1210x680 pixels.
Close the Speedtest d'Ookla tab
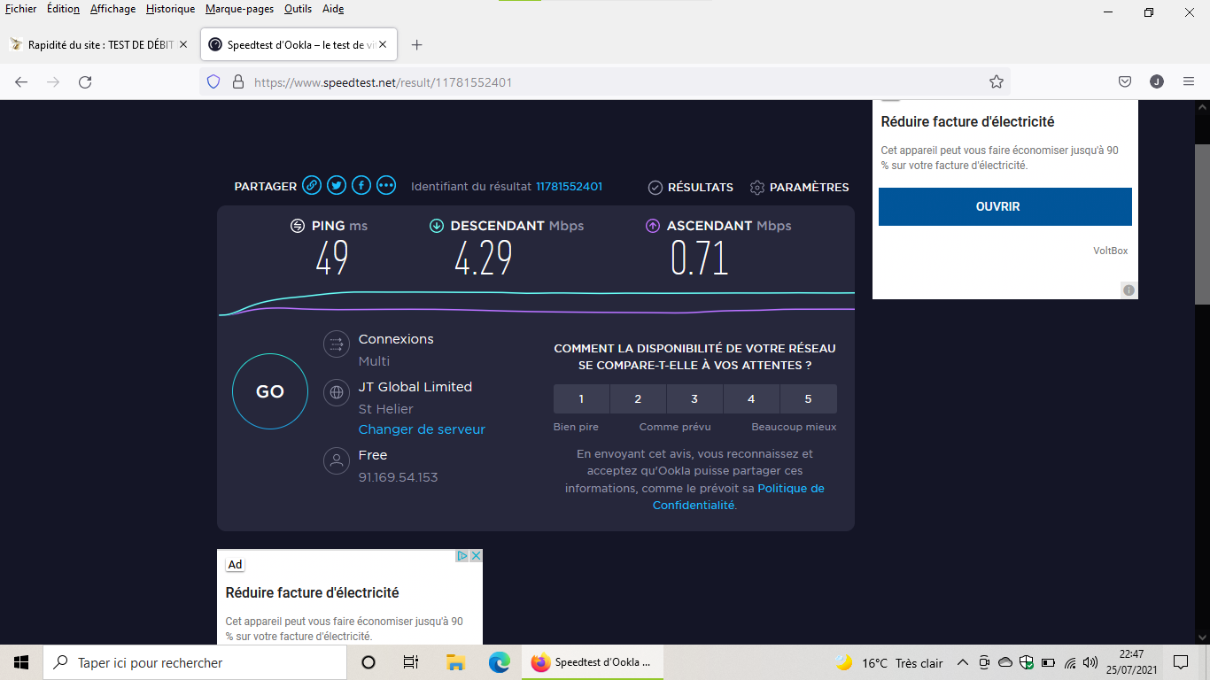384,44
